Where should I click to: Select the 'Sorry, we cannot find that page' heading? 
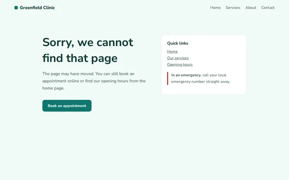[x=88, y=50]
